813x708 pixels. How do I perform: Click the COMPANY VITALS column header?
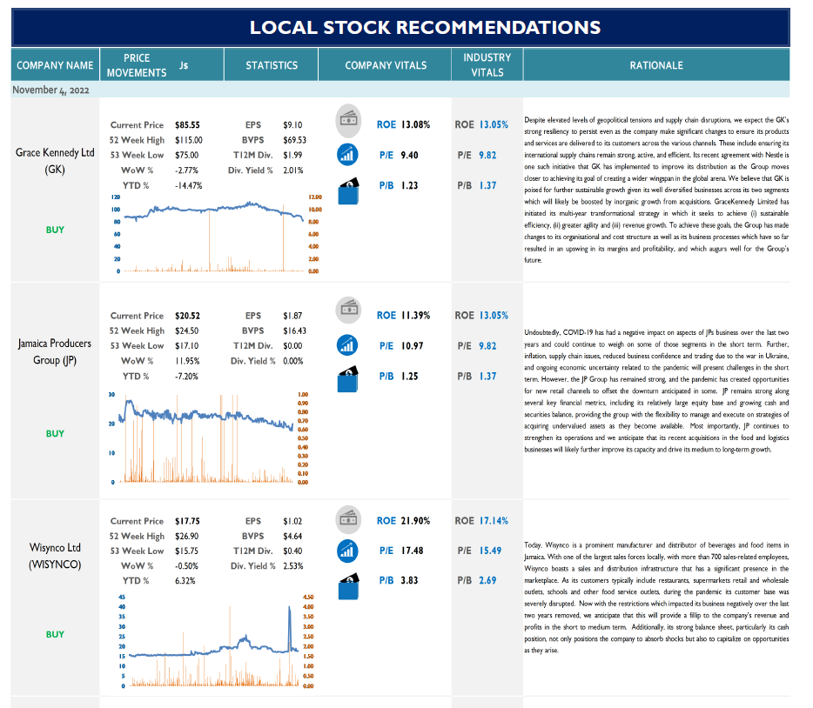[x=386, y=65]
